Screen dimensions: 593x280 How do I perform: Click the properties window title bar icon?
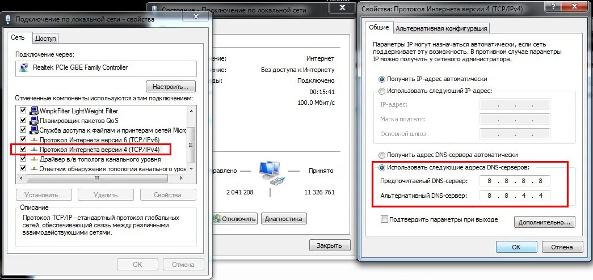pyautogui.click(x=9, y=19)
